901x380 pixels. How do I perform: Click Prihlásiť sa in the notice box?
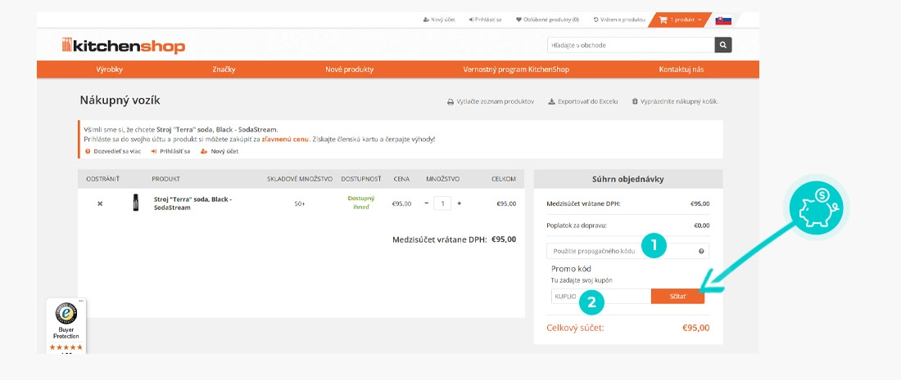coord(170,151)
